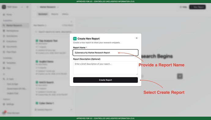The height and width of the screenshot is (120, 211).
Task: Focus the Report Description text area
Action: [105, 68]
